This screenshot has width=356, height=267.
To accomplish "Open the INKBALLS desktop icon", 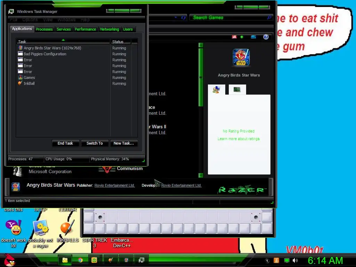I will (x=67, y=228).
